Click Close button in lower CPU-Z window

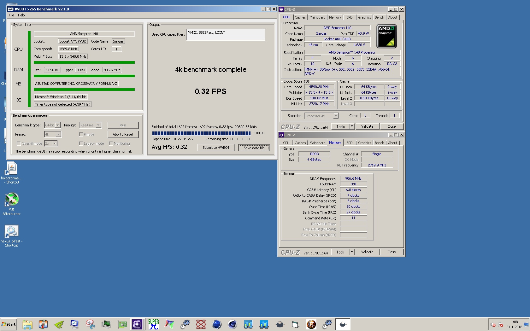click(392, 252)
